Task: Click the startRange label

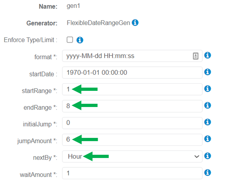Action: point(39,91)
